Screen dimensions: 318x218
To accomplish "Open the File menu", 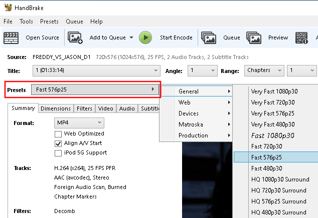I will click(8, 21).
